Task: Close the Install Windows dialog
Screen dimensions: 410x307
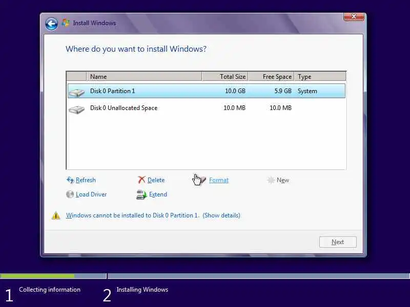Action: point(354,17)
